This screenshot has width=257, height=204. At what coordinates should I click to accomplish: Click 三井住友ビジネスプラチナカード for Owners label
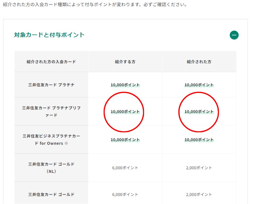coord(51,140)
